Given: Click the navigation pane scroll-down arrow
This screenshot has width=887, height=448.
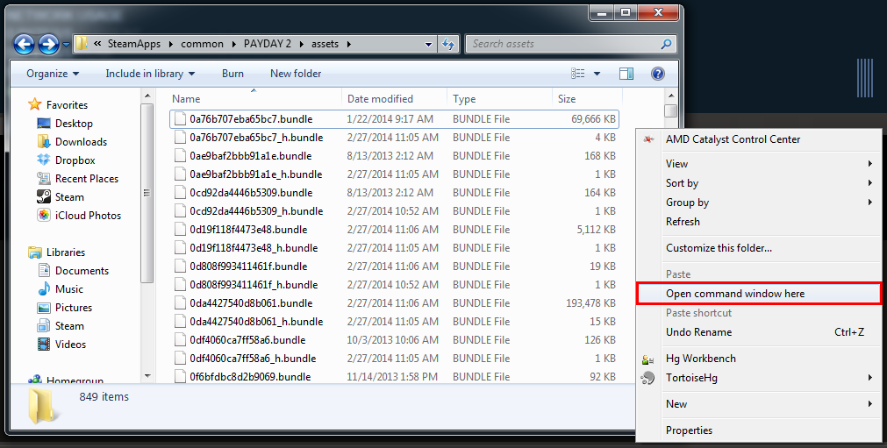Looking at the screenshot, I should tap(147, 376).
